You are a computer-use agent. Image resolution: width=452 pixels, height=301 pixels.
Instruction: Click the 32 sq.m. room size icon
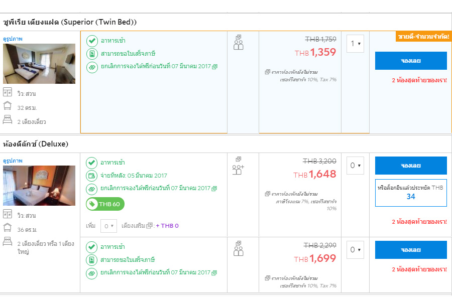[8, 107]
